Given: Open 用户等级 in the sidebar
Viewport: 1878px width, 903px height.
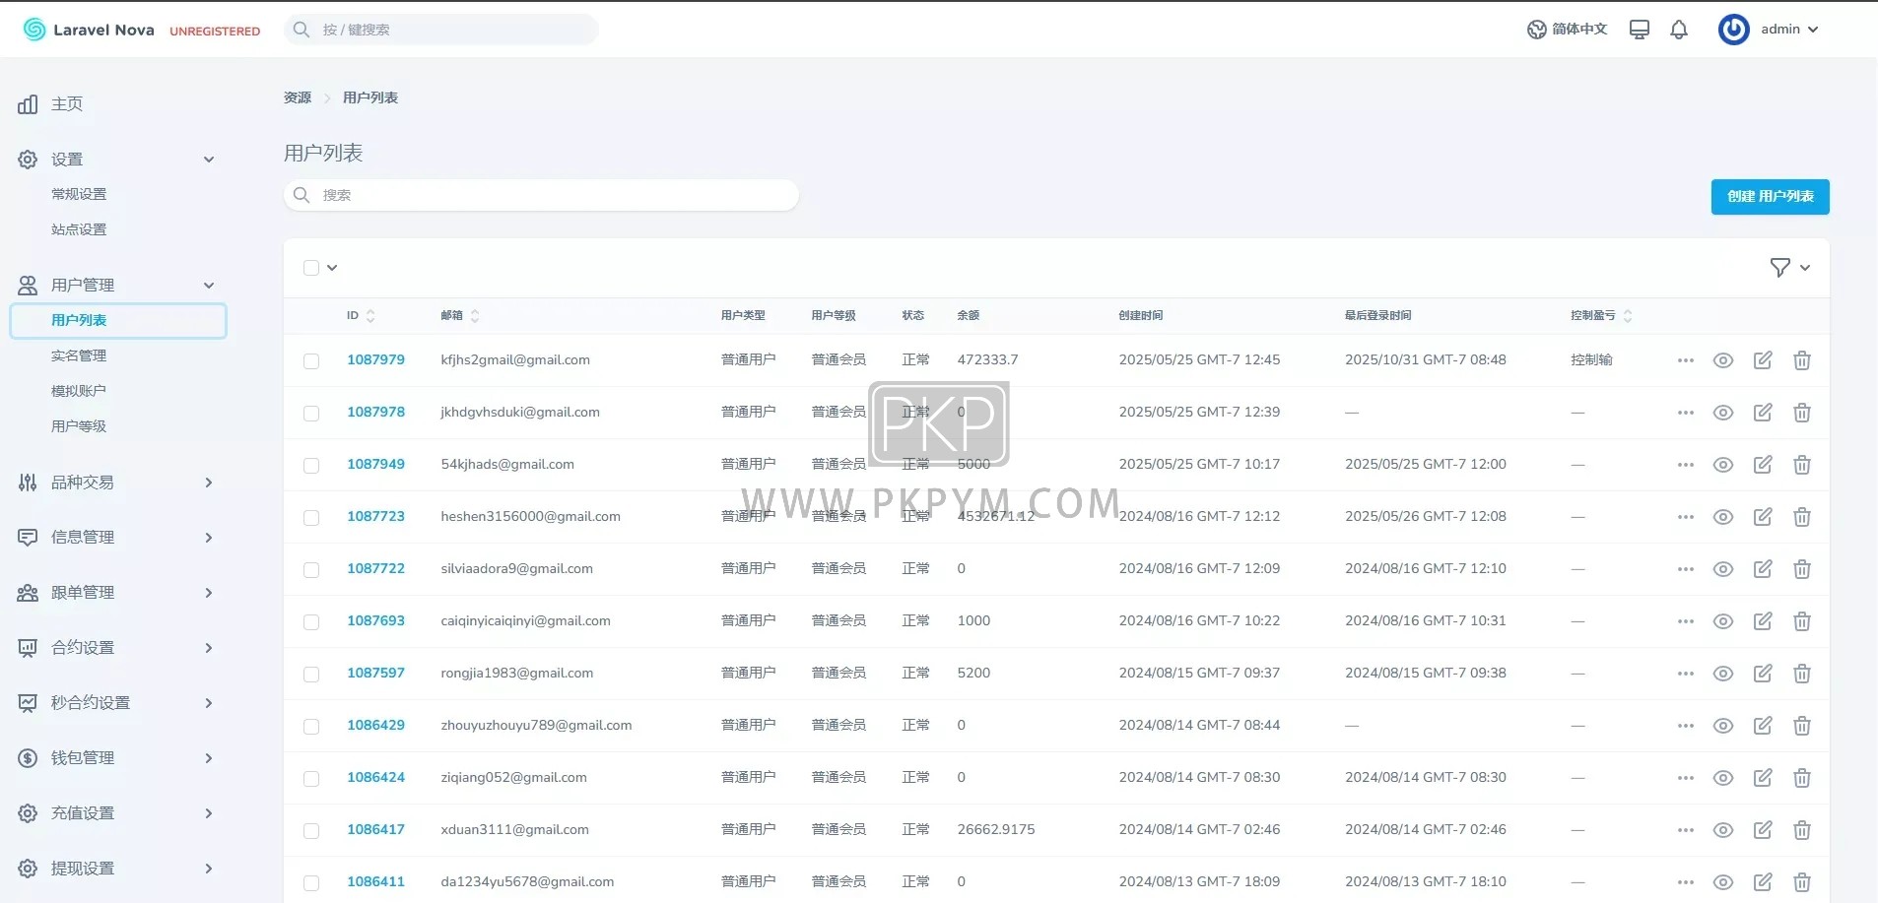Looking at the screenshot, I should pos(79,427).
